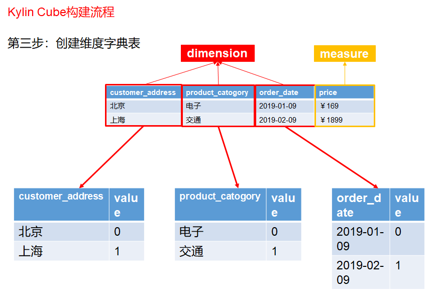The width and height of the screenshot is (426, 294).
Task: Select '2019-01-09' in the source table order_date column
Action: pos(278,106)
